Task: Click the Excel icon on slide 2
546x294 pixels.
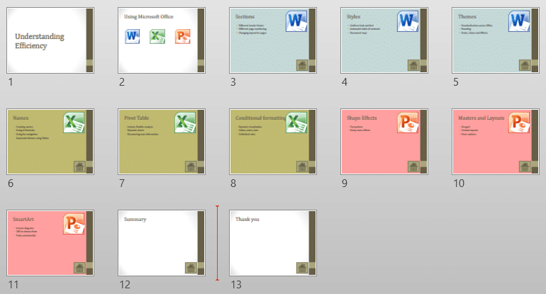Action: tap(158, 37)
